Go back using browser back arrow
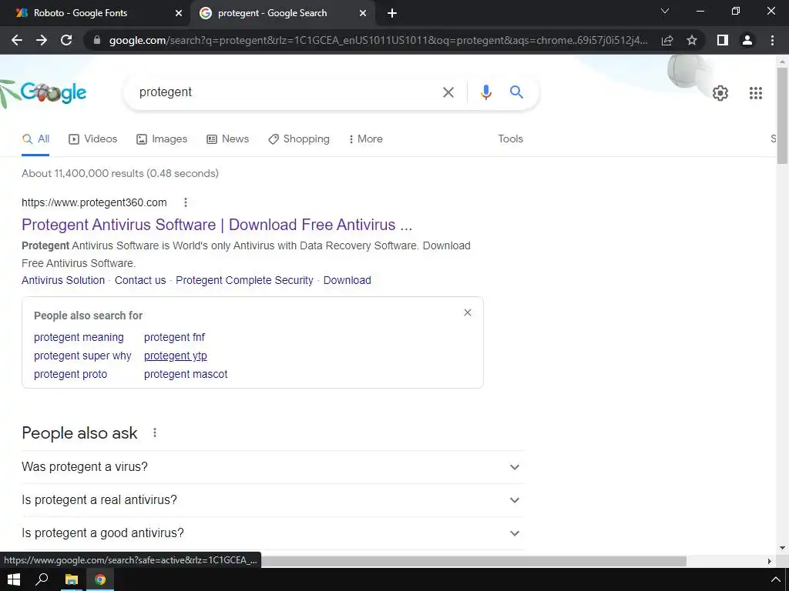The width and height of the screenshot is (789, 591). click(17, 40)
